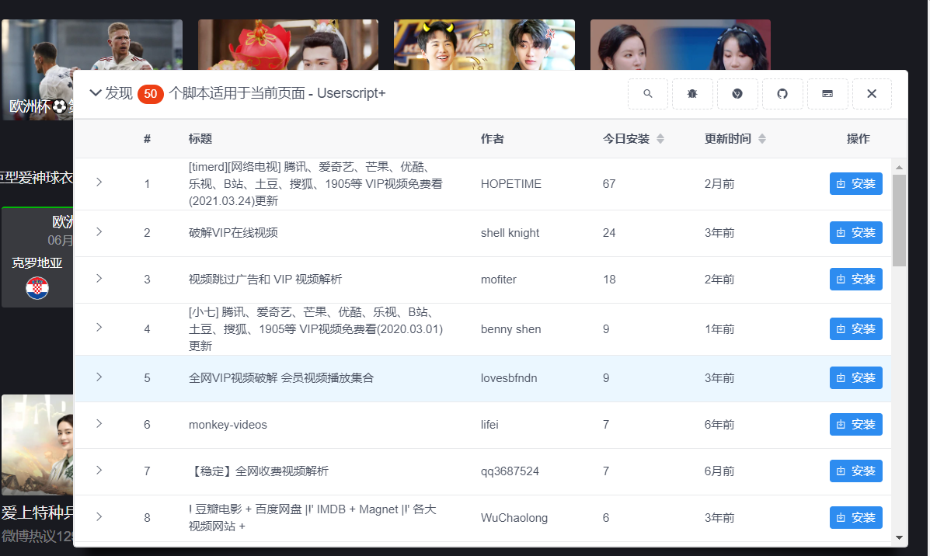
Task: Click the scrollbar down arrow
Action: [899, 537]
